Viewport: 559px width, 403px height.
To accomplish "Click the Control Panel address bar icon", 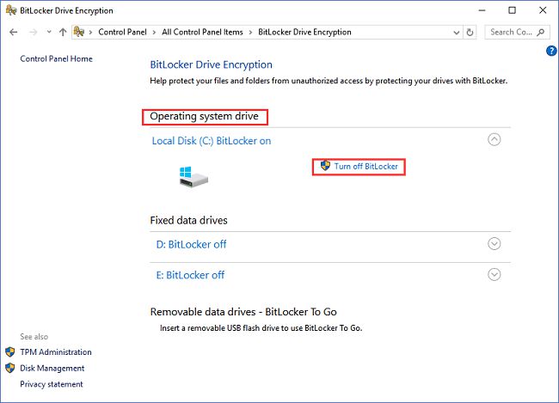I will (80, 32).
